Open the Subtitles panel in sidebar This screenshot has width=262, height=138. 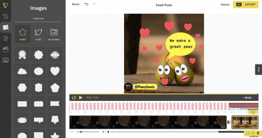5,60
